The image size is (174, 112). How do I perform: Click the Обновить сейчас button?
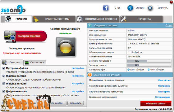[156, 104]
